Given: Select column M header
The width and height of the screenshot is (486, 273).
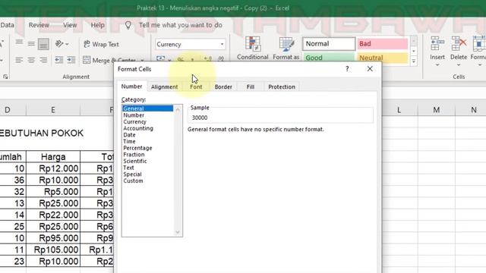Looking at the screenshot, I should click(x=437, y=109).
